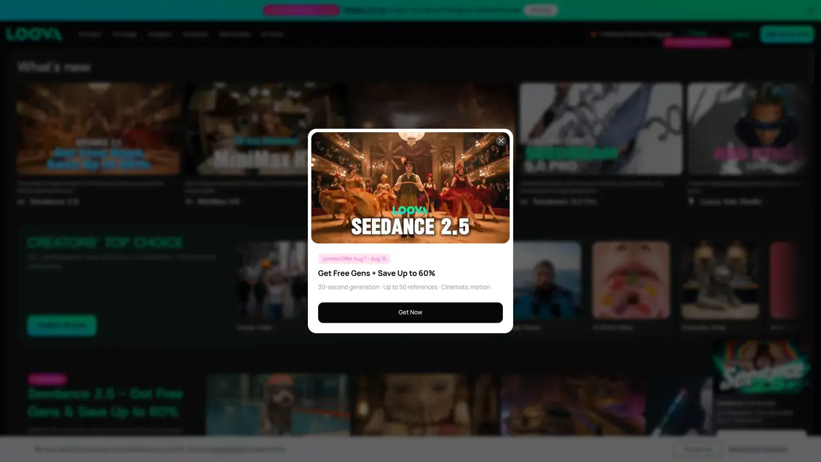Click 'Get Free Gens + Save Up to 60%' heading
The image size is (821, 462).
(x=377, y=273)
